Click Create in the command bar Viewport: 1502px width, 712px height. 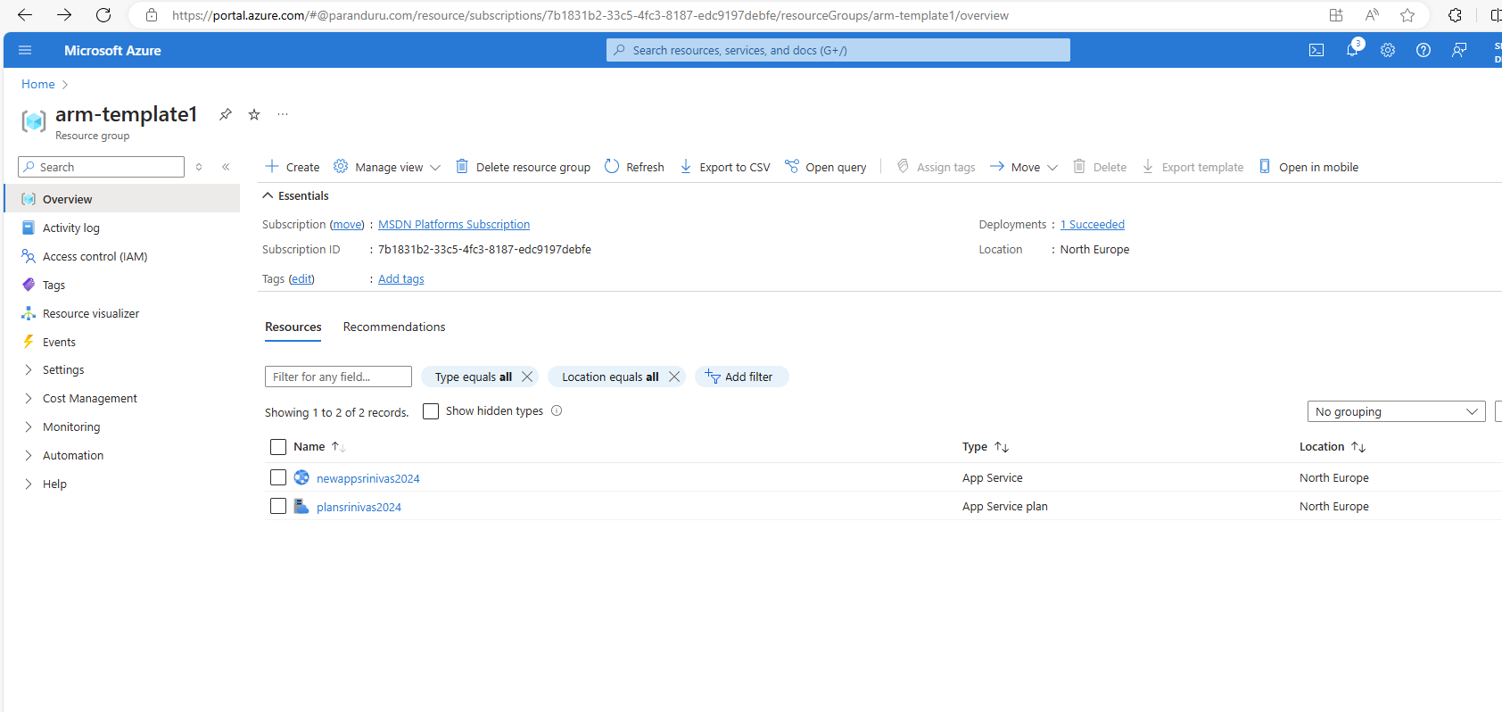[x=292, y=167]
